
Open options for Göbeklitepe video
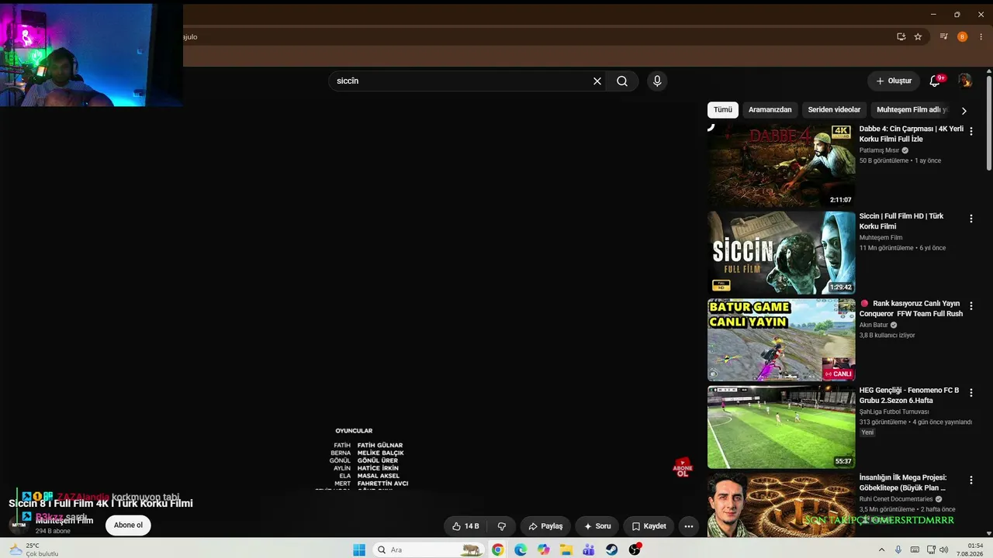971,480
